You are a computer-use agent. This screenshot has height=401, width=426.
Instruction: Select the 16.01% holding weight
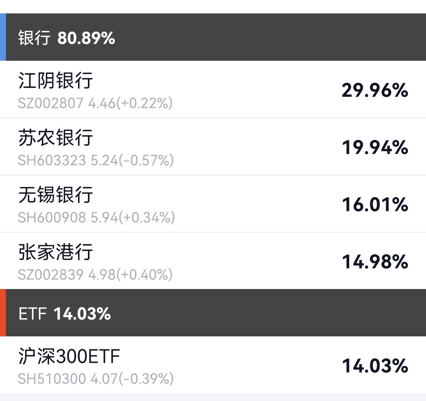375,205
